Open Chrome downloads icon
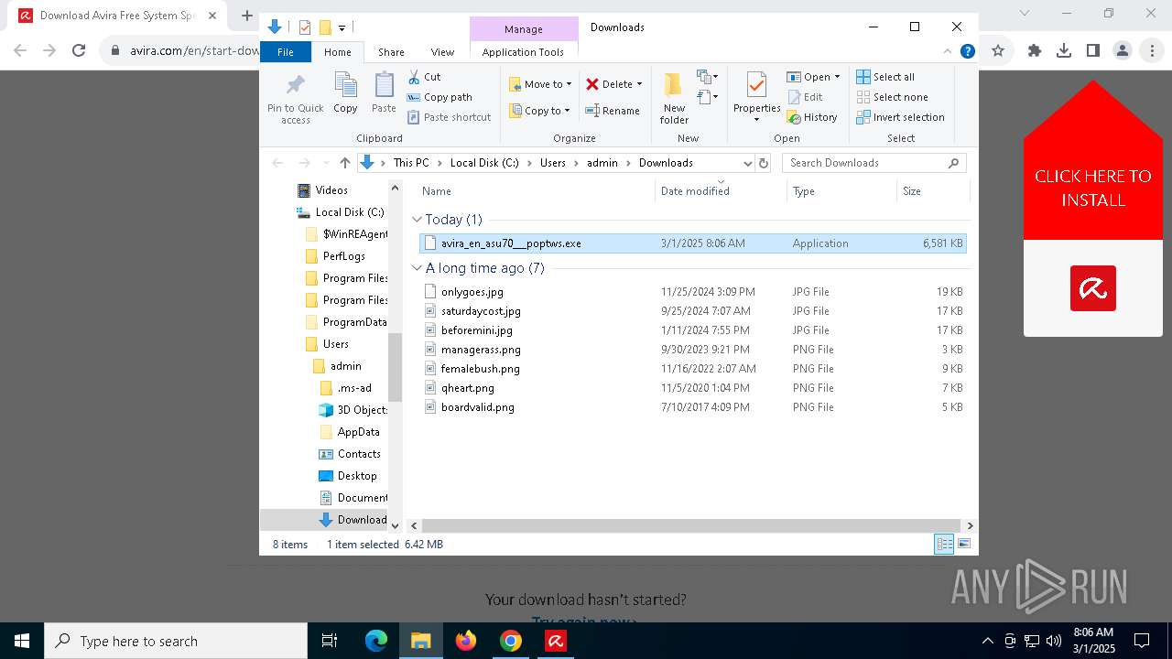Image resolution: width=1172 pixels, height=659 pixels. (x=1064, y=51)
